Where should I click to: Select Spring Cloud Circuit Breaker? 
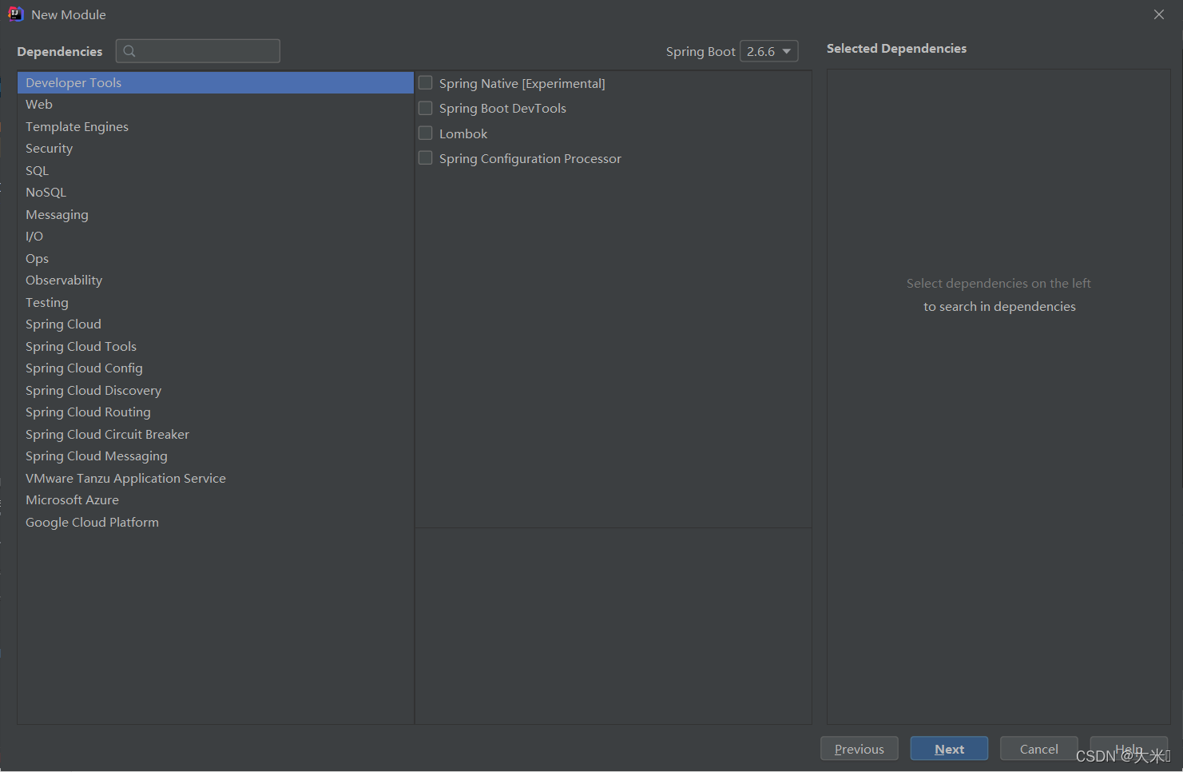(x=216, y=435)
